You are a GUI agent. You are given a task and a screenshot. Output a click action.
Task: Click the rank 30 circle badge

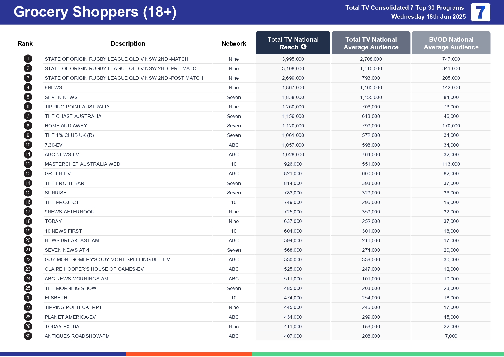[28, 336]
